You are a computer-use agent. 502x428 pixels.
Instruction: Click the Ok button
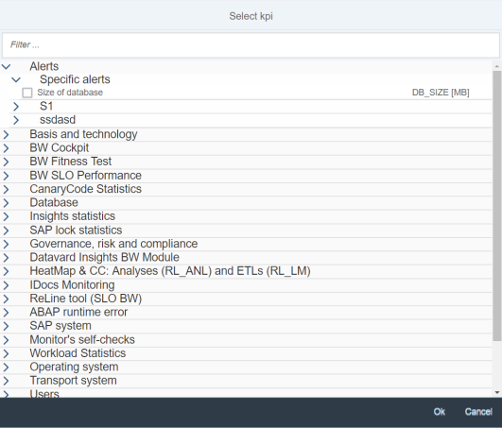[x=440, y=412]
